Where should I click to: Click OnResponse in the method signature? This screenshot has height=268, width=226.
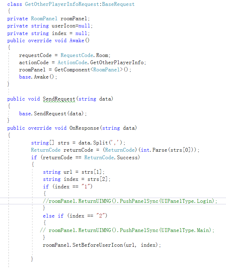tap(84, 128)
